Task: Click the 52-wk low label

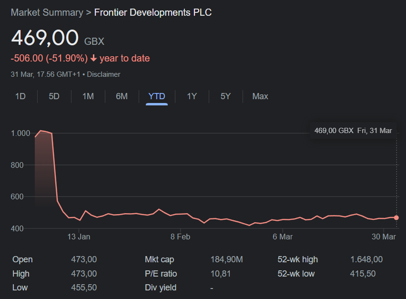Action: (x=296, y=274)
